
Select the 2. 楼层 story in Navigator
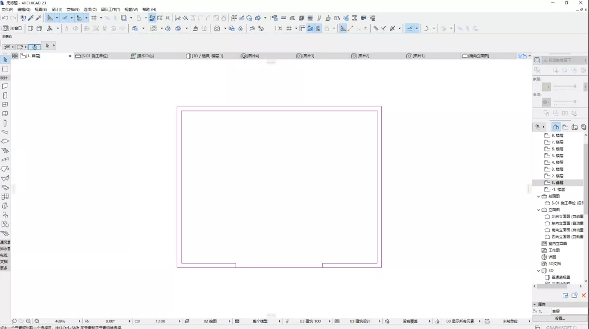(557, 176)
